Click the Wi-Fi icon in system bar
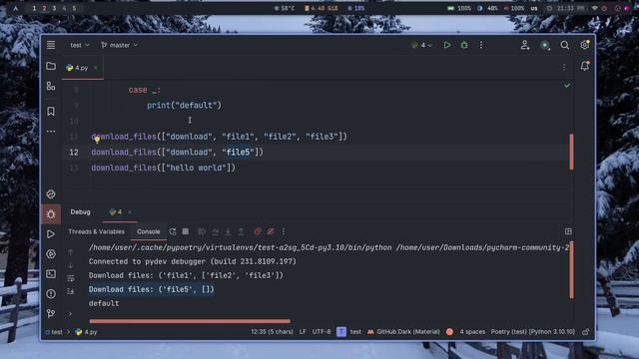The width and height of the screenshot is (639, 359). (x=594, y=8)
